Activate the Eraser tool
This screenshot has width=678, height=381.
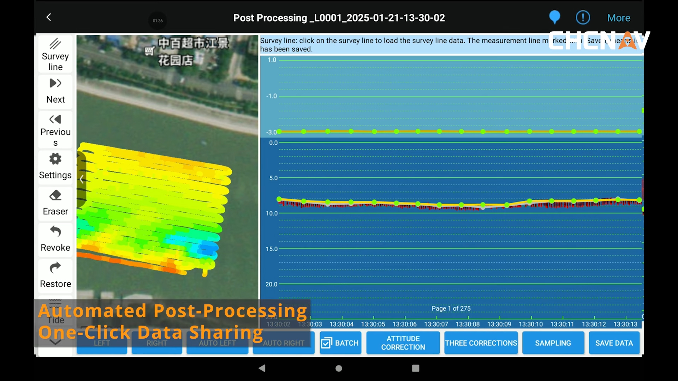tap(55, 202)
